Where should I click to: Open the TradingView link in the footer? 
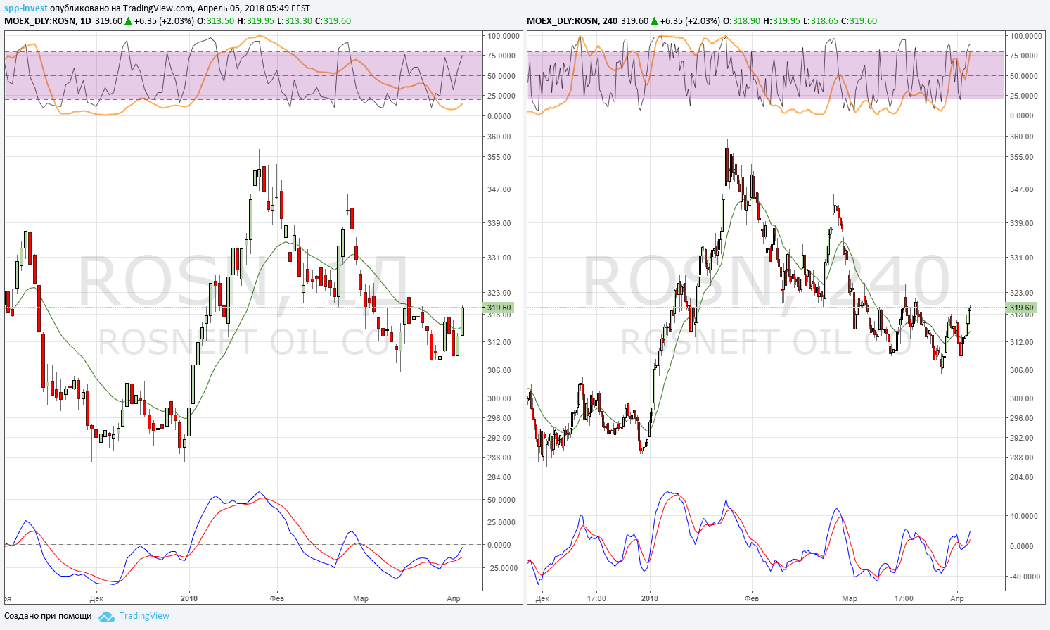coord(144,616)
